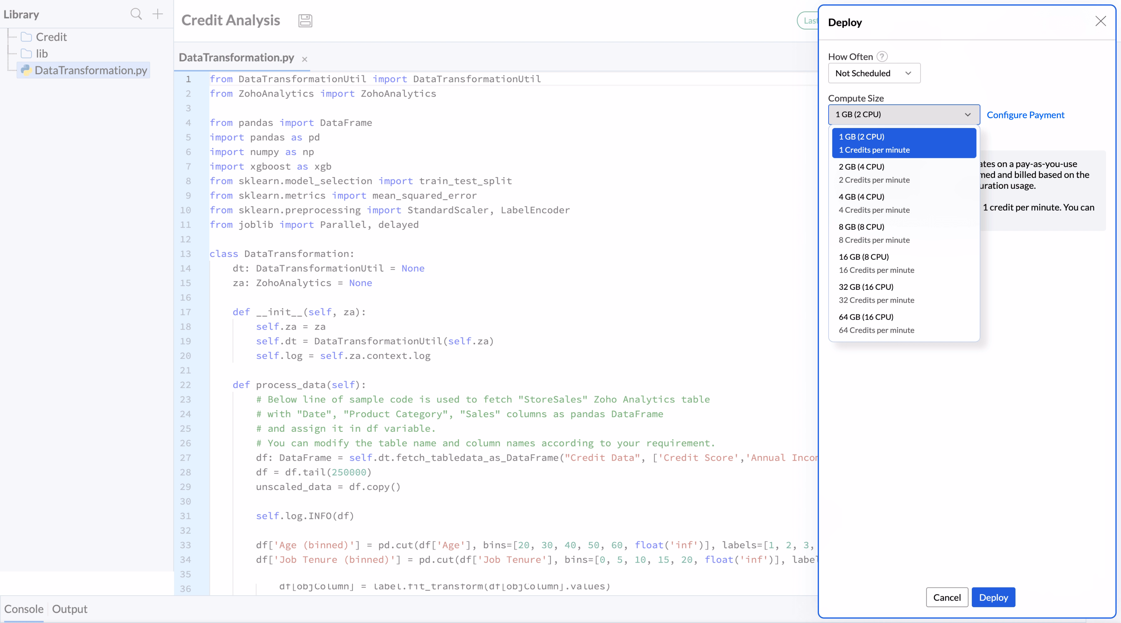Select DataTransformation.py python file in tree
Viewport: 1121px width, 623px height.
point(91,70)
